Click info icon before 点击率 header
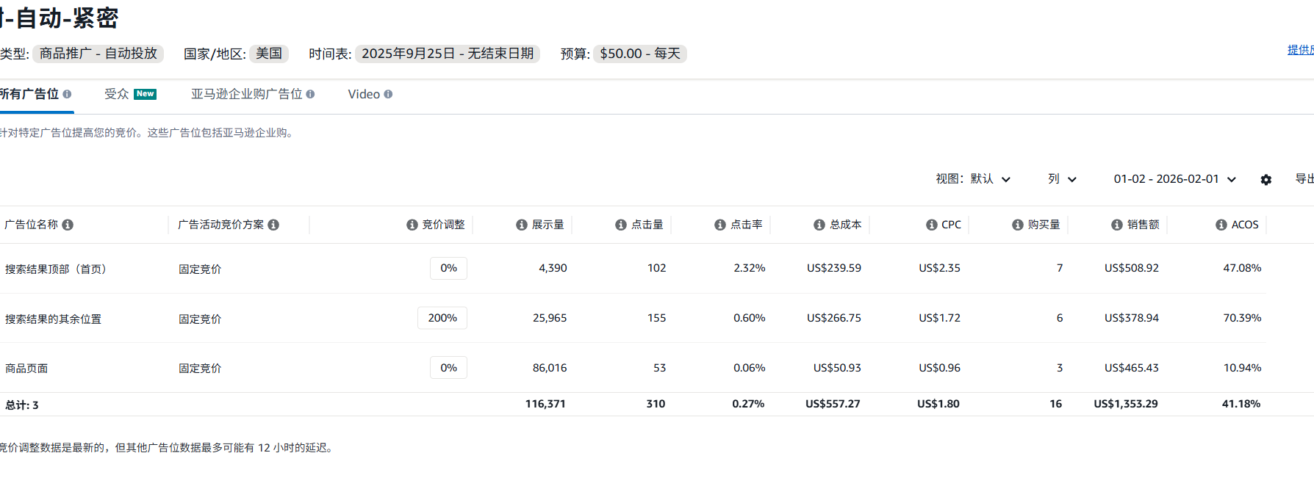1314x500 pixels. tap(720, 225)
